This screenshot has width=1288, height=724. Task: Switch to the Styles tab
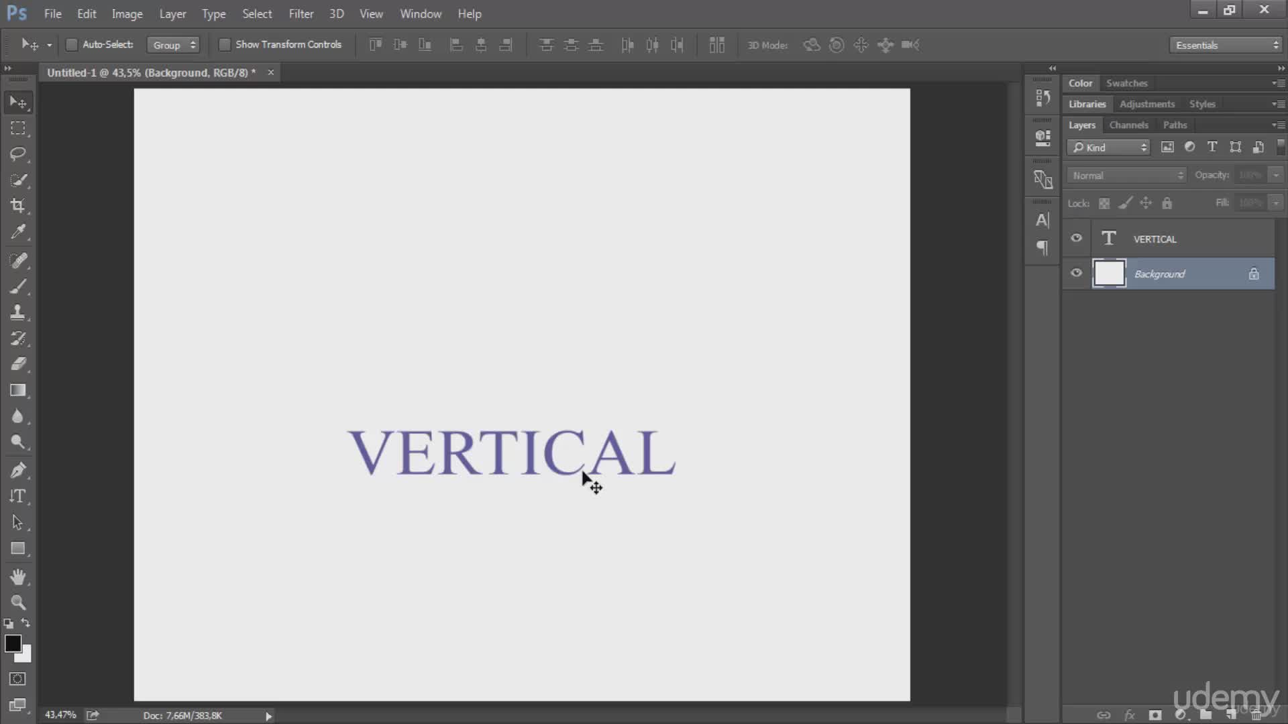point(1201,104)
